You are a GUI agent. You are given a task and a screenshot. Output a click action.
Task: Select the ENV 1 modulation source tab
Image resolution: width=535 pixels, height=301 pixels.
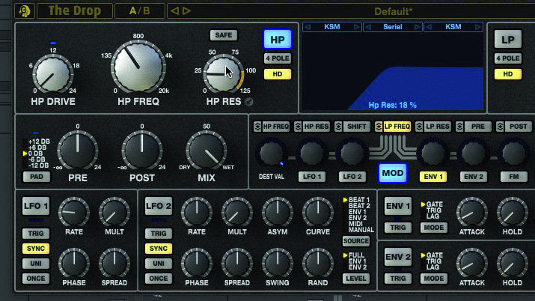[x=433, y=177]
